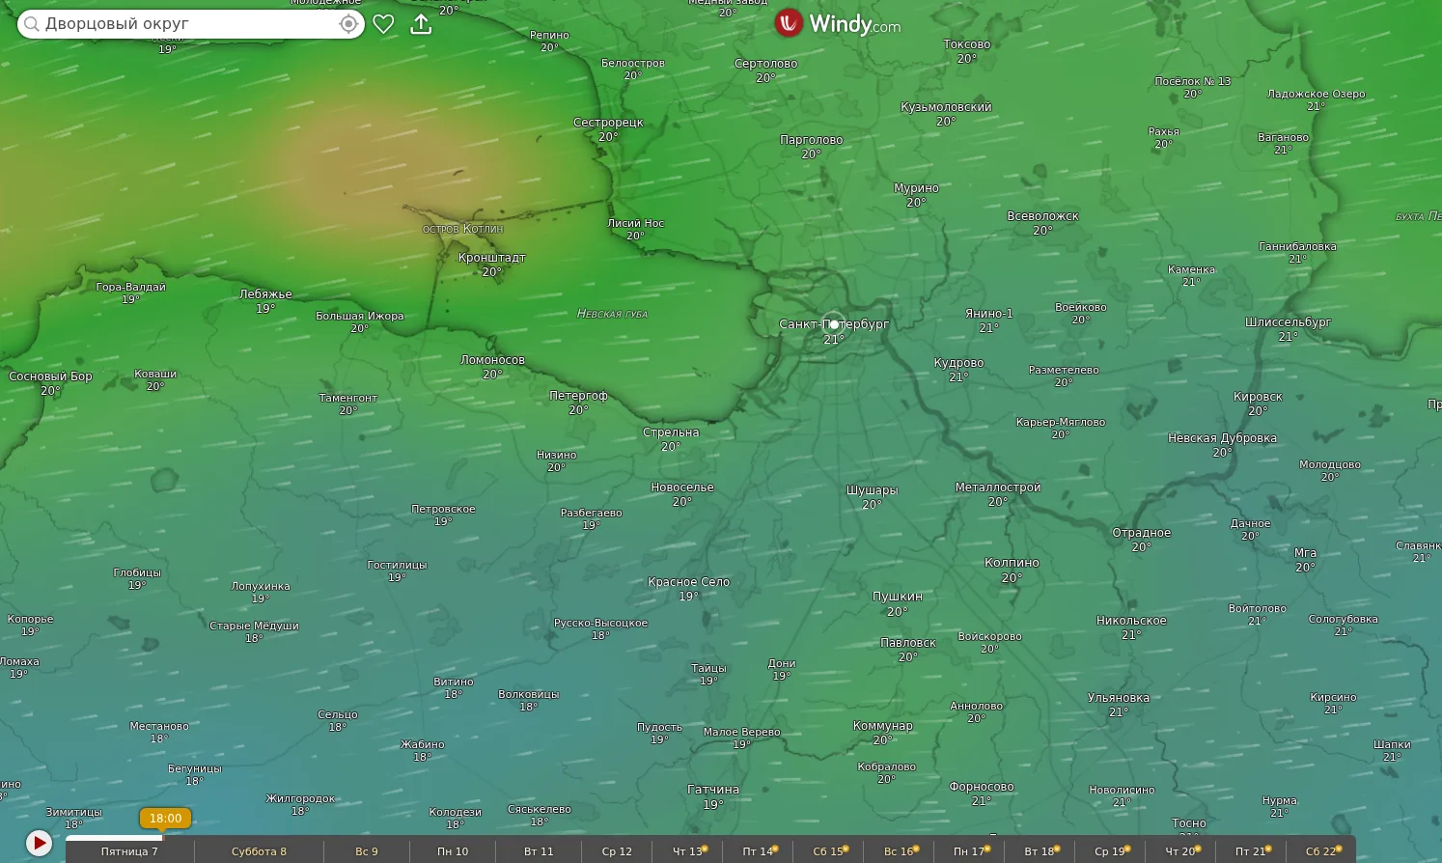
Task: Select premium day Вт 18 on timeline
Action: pos(1040,851)
